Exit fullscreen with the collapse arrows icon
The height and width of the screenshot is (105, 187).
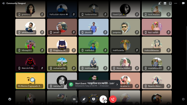coord(183,99)
